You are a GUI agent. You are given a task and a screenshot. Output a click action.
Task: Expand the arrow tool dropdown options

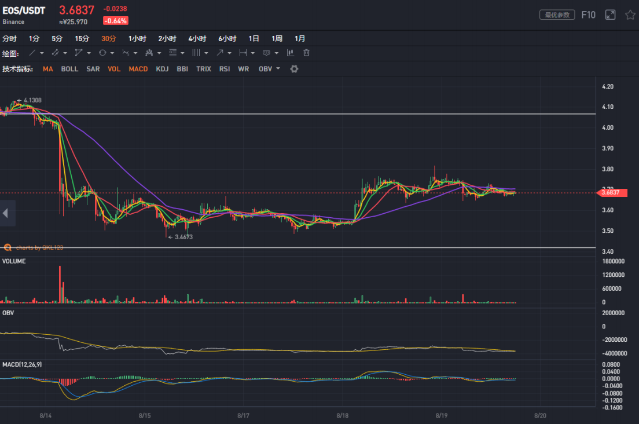pos(230,53)
